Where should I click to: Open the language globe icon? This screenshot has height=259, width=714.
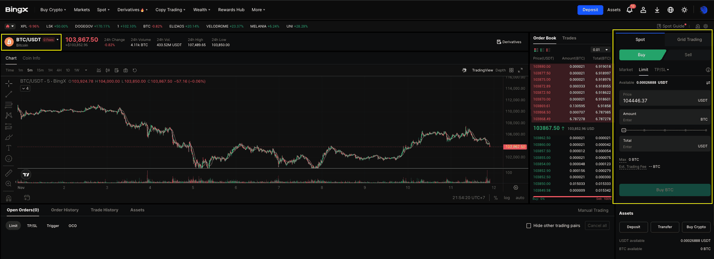(670, 10)
